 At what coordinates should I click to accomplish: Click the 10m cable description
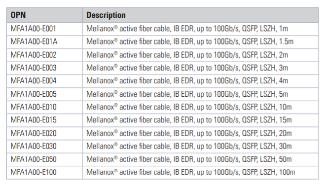[x=200, y=108]
